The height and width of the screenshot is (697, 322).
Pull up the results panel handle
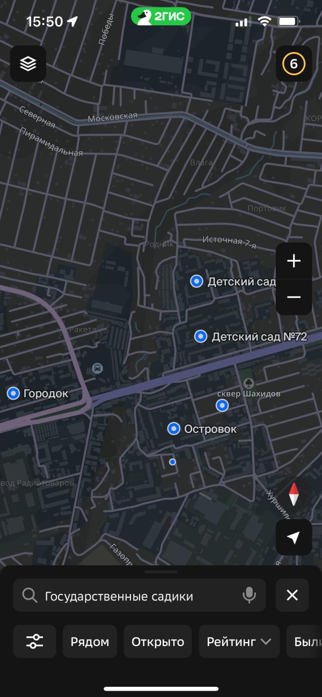(x=161, y=572)
